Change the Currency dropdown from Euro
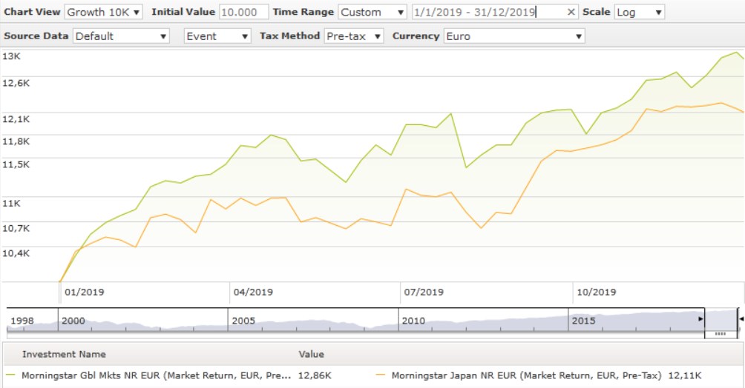Screen dimensions: 745x388 pyautogui.click(x=513, y=36)
